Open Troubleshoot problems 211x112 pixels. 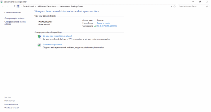click(x=52, y=44)
